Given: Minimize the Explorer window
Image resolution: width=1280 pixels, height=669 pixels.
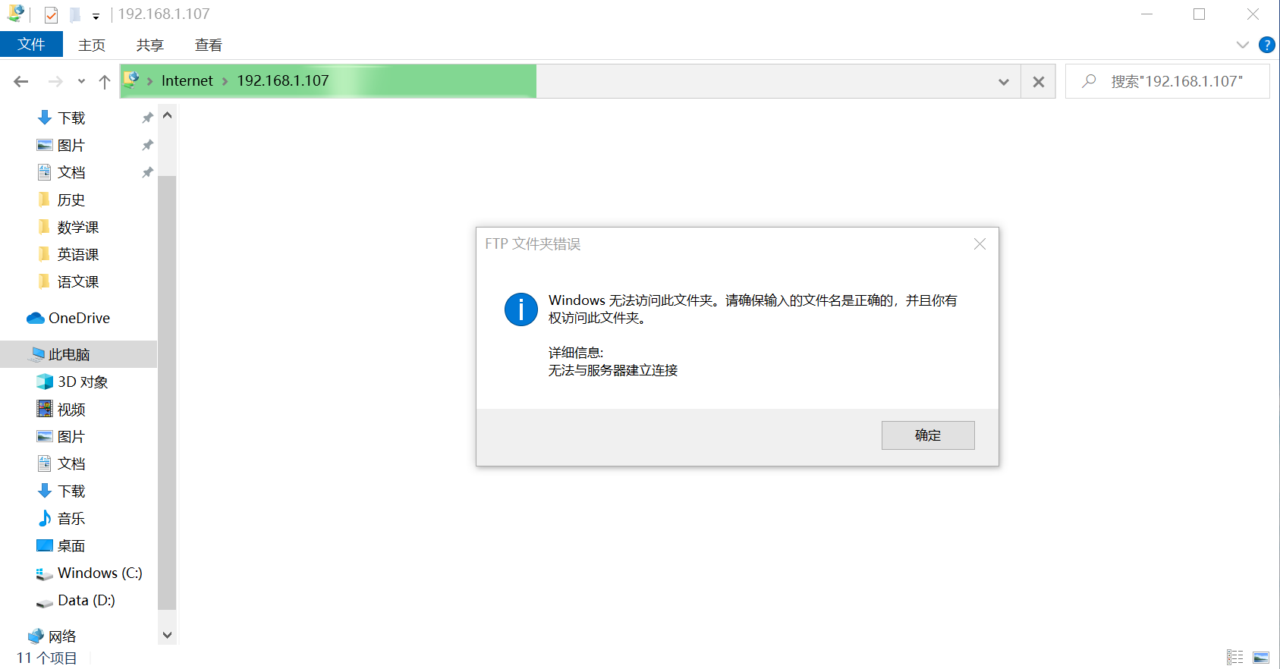Looking at the screenshot, I should coord(1146,14).
